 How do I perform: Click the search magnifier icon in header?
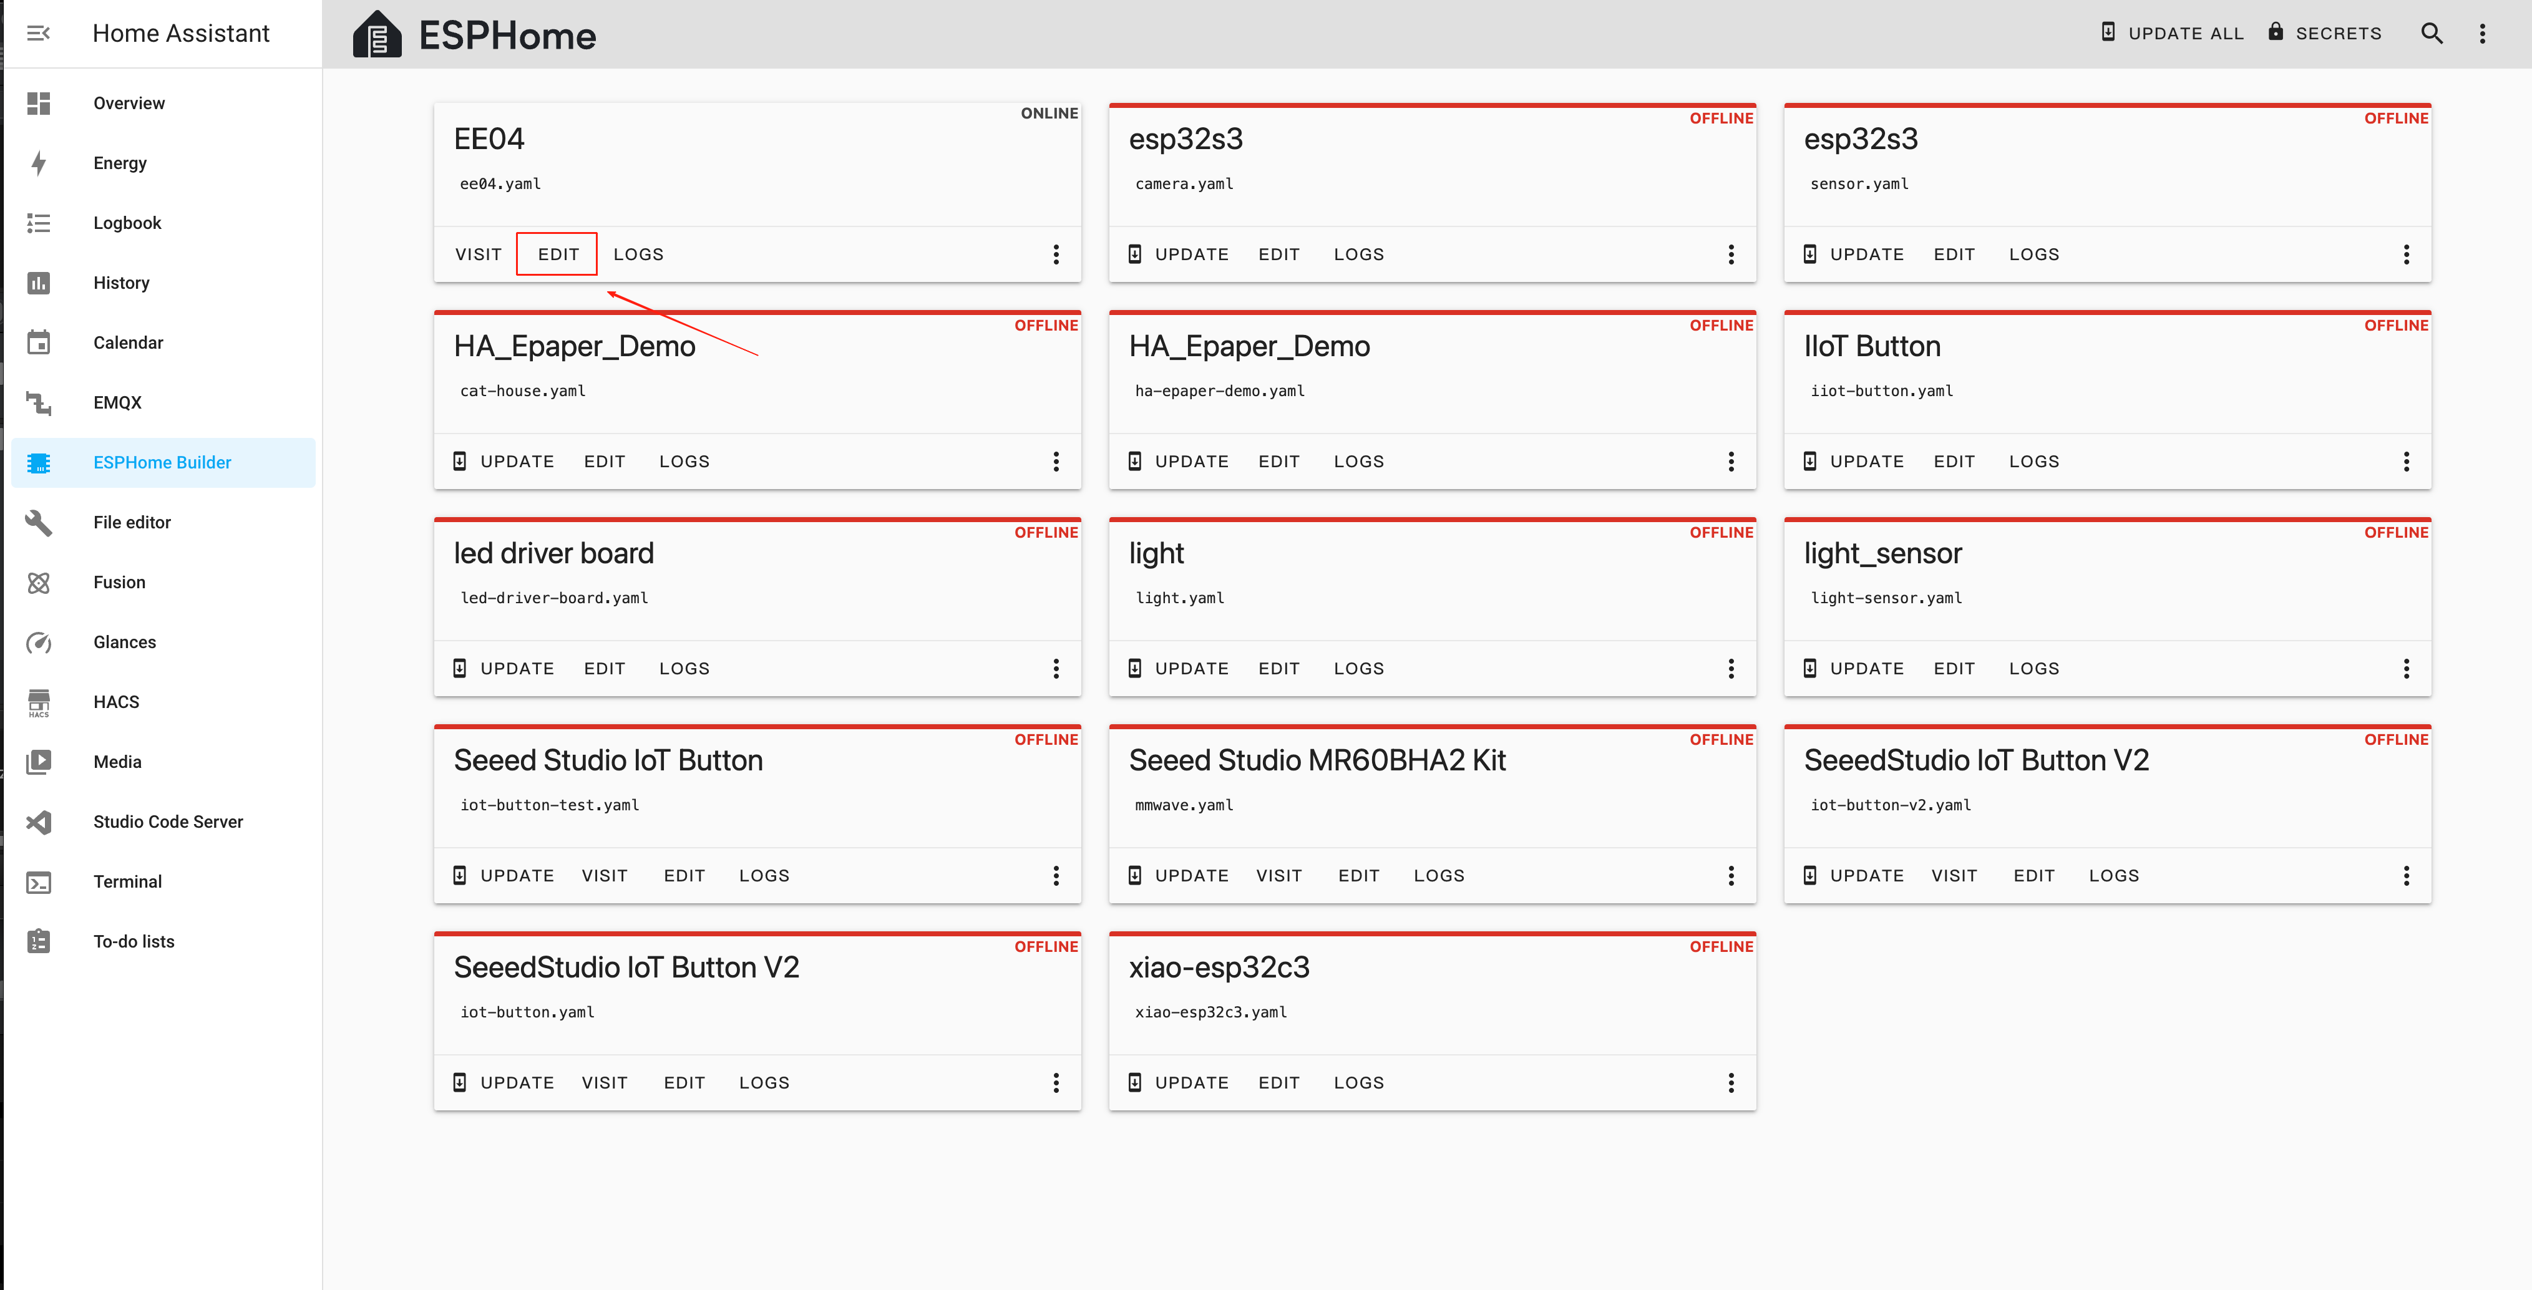tap(2431, 34)
